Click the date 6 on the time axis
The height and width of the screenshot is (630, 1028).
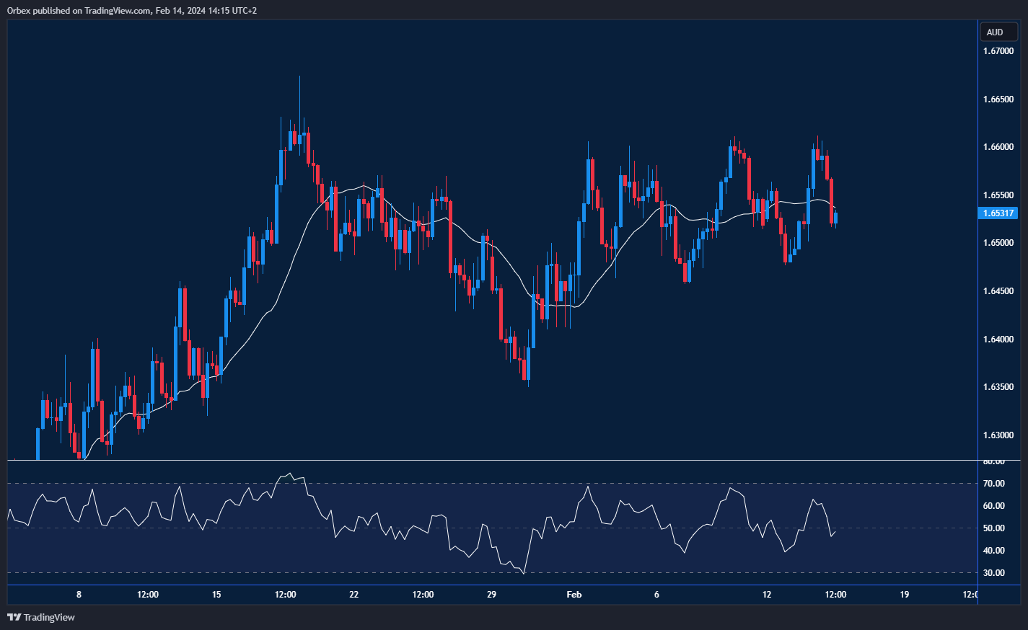click(x=656, y=595)
